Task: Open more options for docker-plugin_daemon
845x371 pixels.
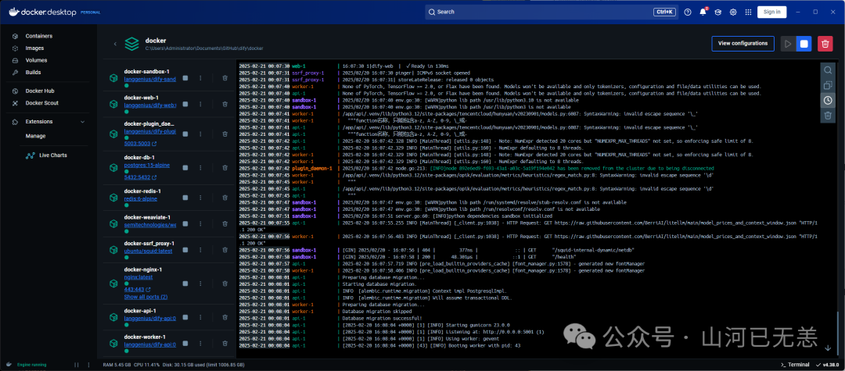Action: point(200,134)
